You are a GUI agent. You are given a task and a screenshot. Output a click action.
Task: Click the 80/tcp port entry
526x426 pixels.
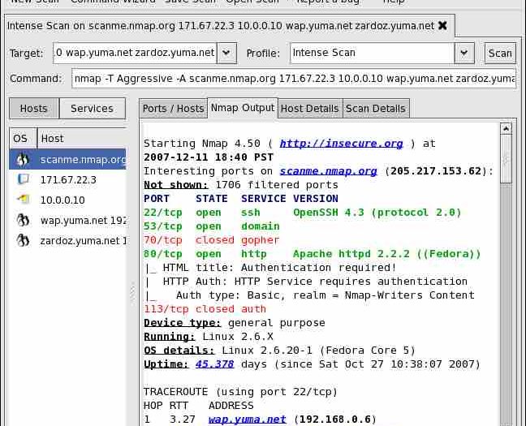[x=163, y=254]
